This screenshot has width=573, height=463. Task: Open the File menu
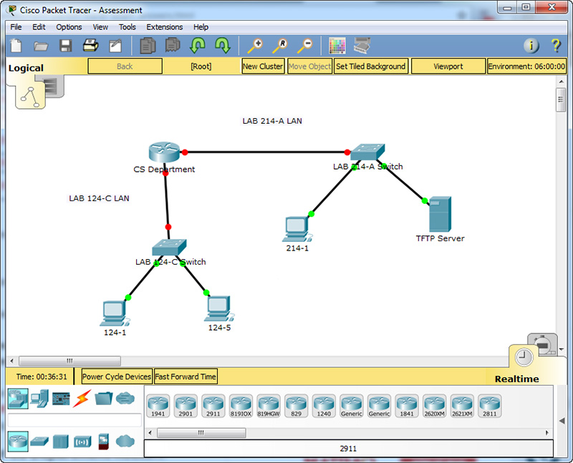coord(16,27)
